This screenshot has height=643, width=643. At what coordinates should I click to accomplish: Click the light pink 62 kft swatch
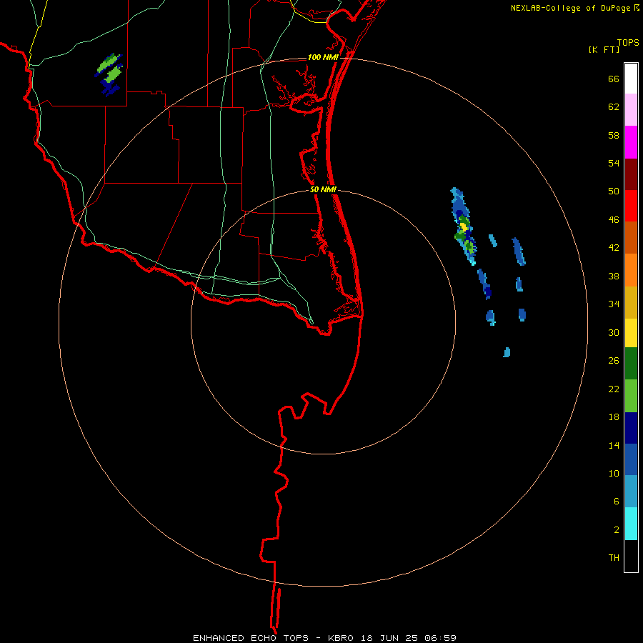(x=631, y=110)
